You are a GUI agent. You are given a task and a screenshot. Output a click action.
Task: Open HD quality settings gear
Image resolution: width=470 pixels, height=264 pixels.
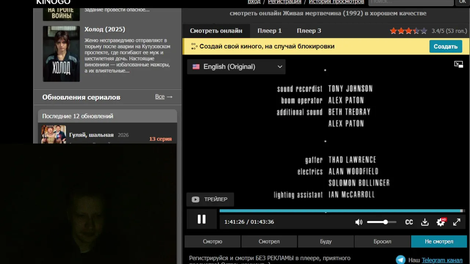[x=441, y=222]
